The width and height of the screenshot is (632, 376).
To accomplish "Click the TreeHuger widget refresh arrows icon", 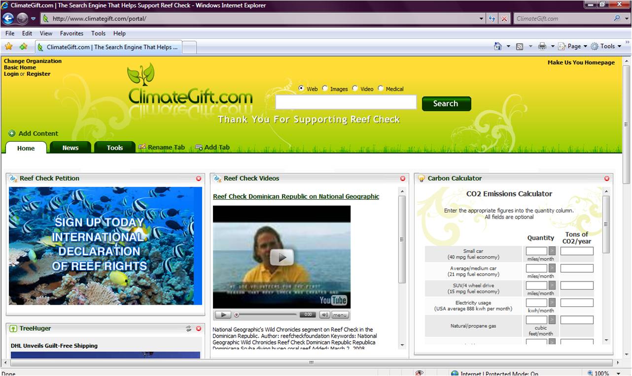I will (188, 329).
